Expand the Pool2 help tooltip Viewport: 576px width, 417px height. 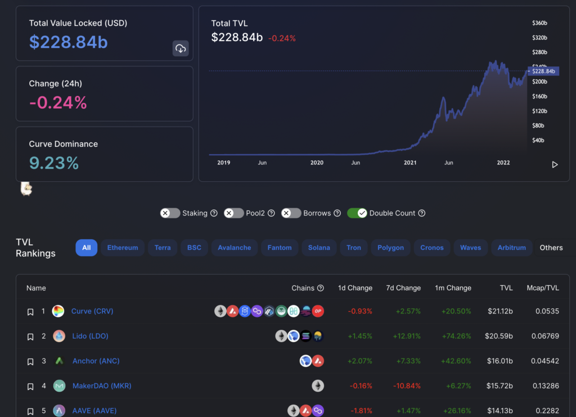271,213
